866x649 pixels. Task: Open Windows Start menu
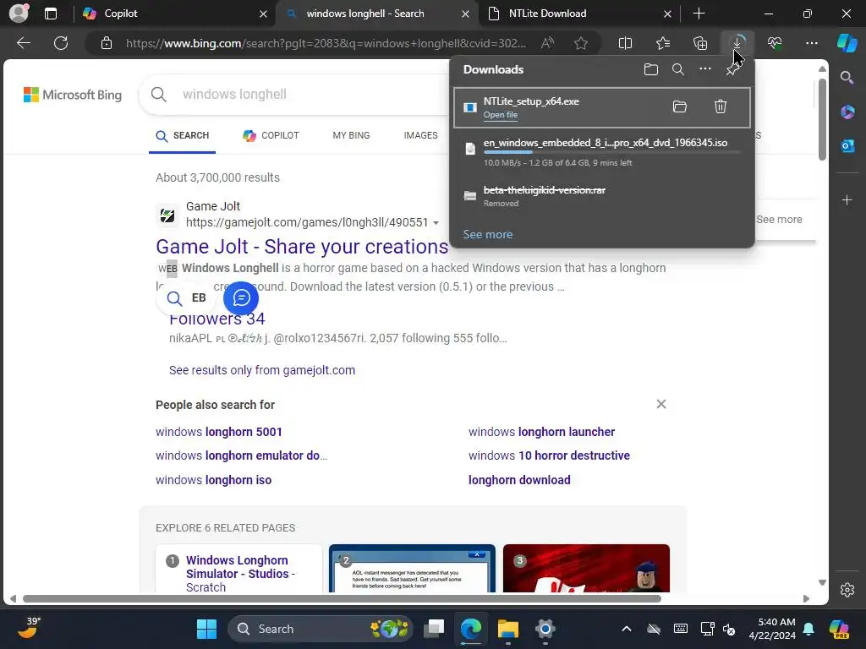(206, 629)
